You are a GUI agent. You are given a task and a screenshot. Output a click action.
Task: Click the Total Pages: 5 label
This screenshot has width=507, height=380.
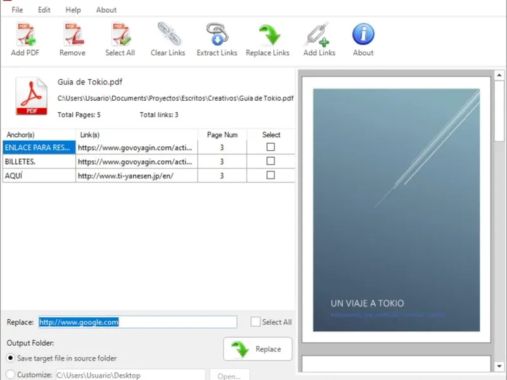[x=79, y=115]
